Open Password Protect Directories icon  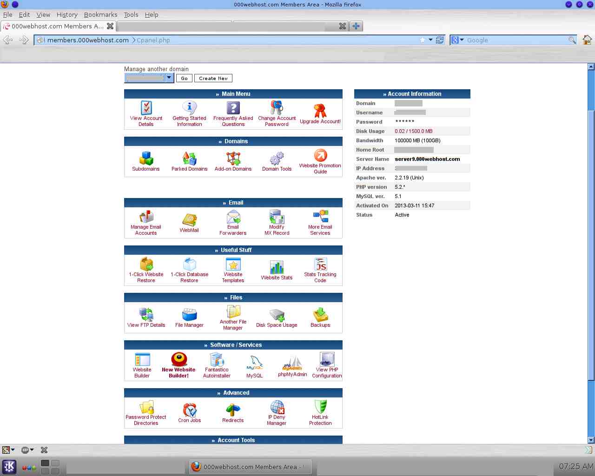146,407
